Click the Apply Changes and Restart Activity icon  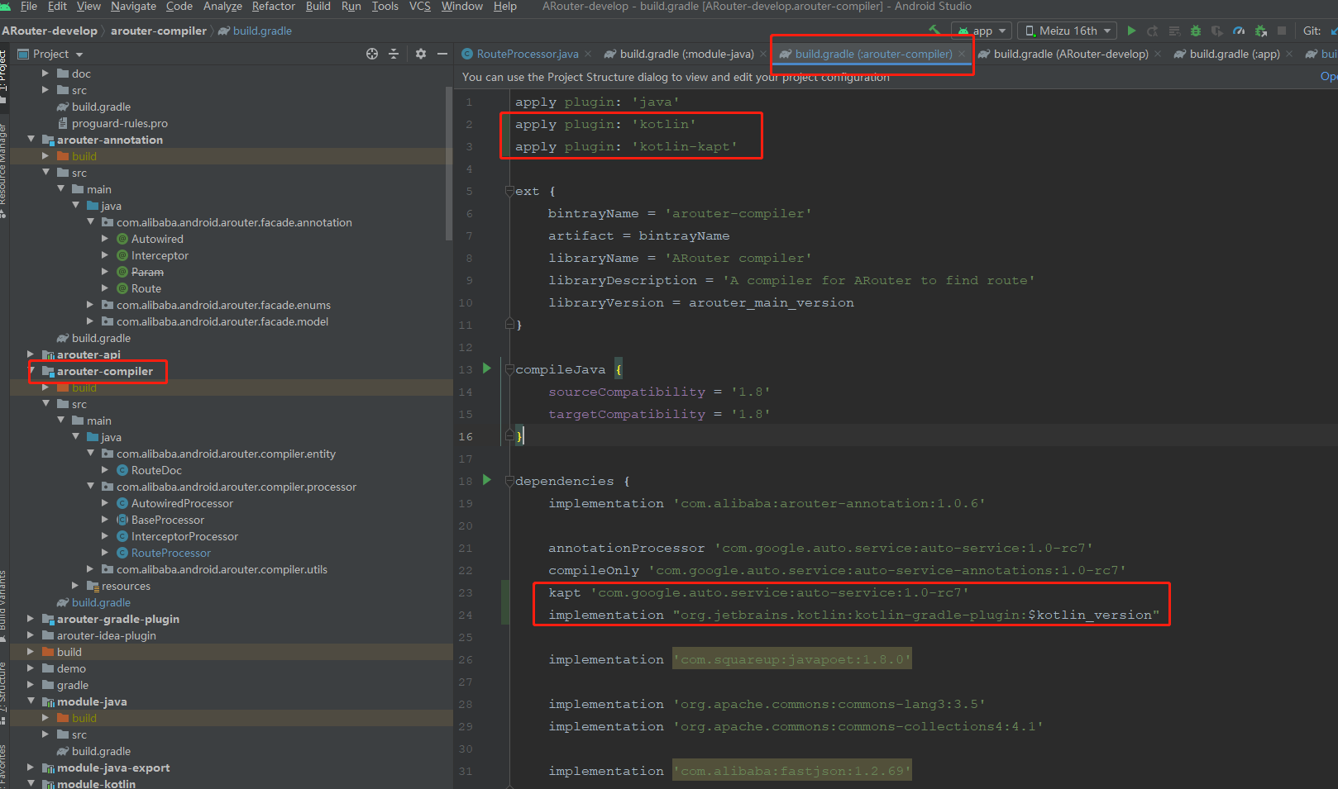tap(1152, 31)
